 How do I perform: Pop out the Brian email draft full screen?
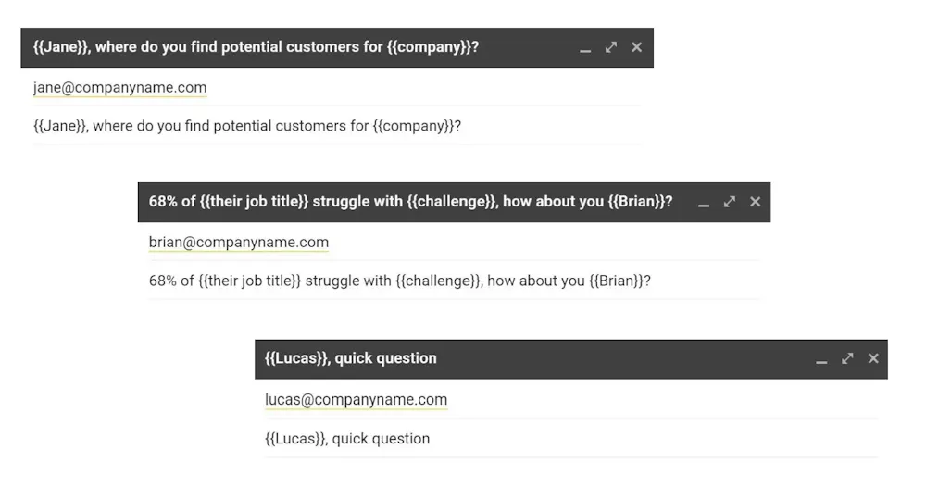pyautogui.click(x=730, y=202)
